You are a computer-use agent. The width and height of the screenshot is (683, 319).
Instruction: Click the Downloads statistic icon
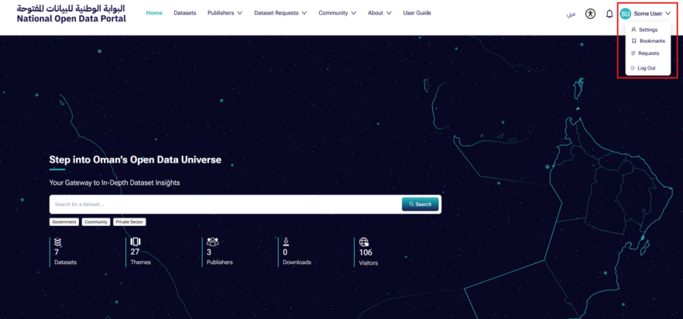pyautogui.click(x=286, y=242)
